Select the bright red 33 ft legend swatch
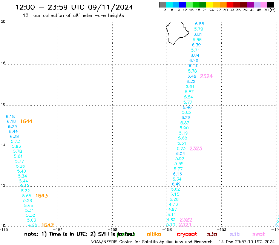The height and width of the screenshot is (245, 279). (x=230, y=5)
